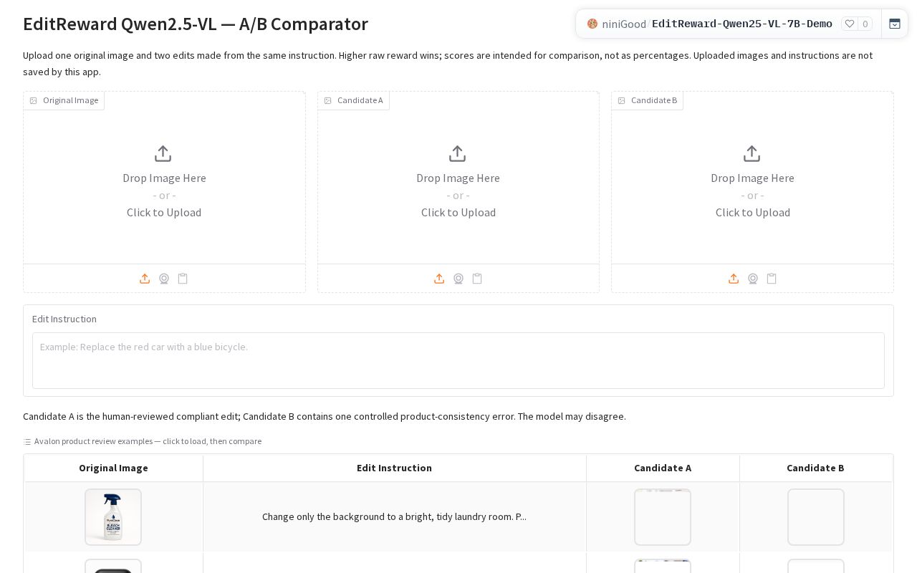Click the Original Image drop area upload arrow
This screenshot has width=917, height=573.
(x=163, y=154)
